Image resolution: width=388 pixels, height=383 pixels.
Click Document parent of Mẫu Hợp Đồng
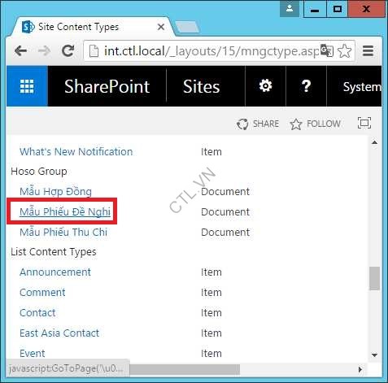pos(225,192)
